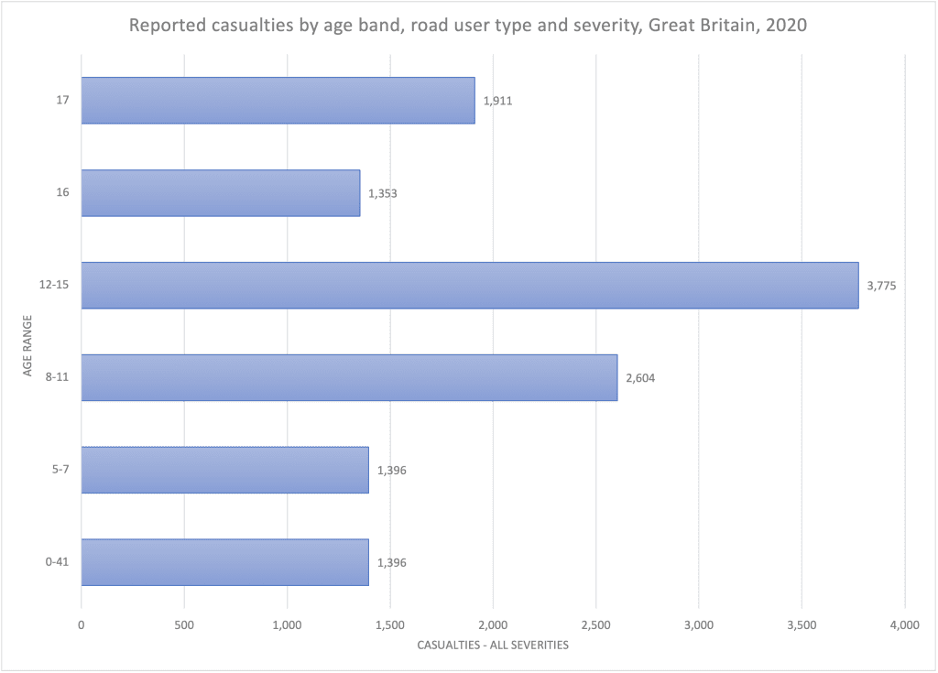Click the 8-11 category axis label

click(x=57, y=377)
